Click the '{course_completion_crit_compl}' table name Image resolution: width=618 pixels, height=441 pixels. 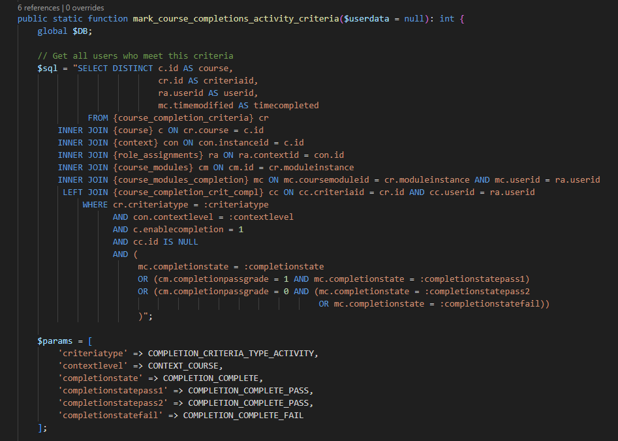click(189, 192)
